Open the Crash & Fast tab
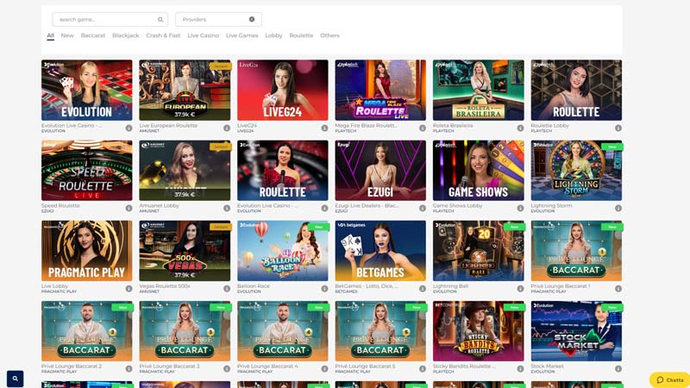Screen dimensions: 690x388 click(x=163, y=35)
